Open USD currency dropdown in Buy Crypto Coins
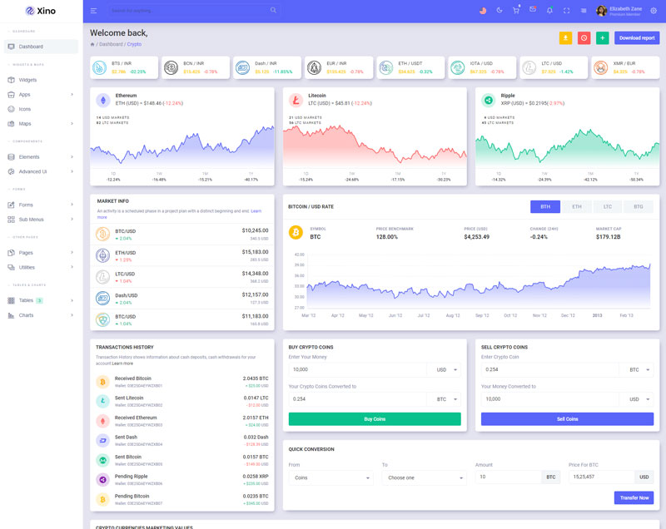Viewport: 666px width, 529px height. [444, 369]
